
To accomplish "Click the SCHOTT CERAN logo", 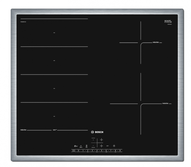I will coord(168,21).
